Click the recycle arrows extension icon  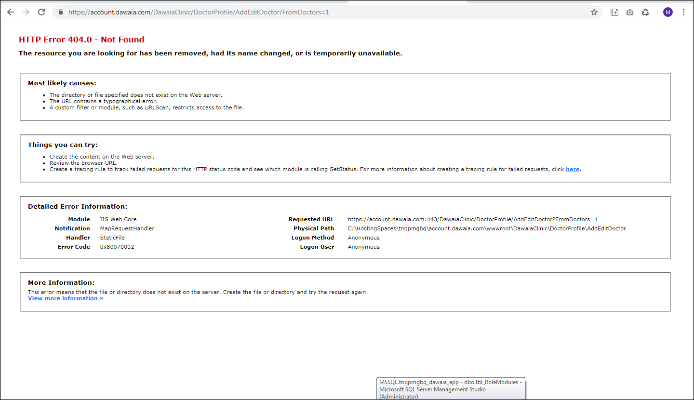tap(645, 12)
